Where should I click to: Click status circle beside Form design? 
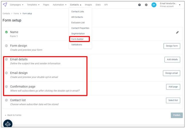point(6,46)
